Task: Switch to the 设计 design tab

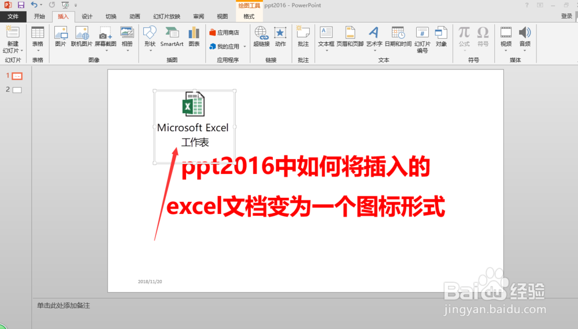Action: [87, 16]
